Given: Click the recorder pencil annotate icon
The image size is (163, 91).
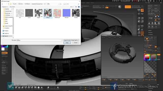Looking at the screenshot, I should pos(132,1).
